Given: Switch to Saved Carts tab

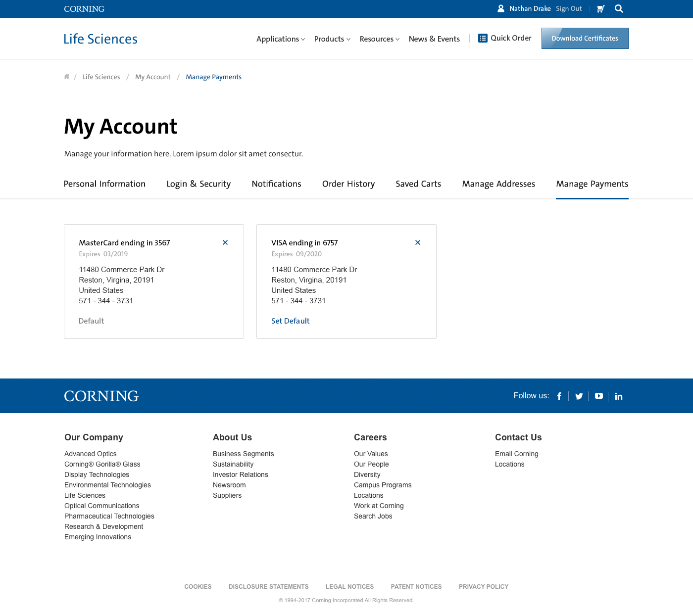Looking at the screenshot, I should tap(418, 184).
